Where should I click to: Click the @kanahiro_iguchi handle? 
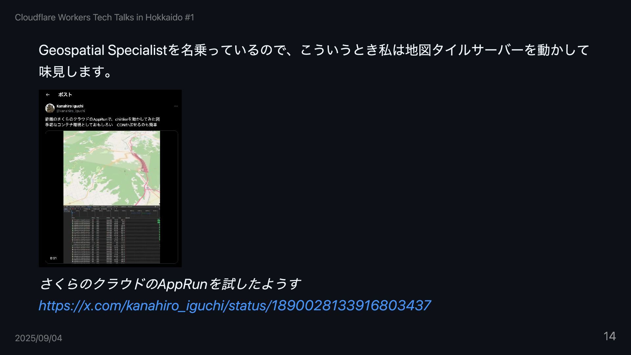pyautogui.click(x=71, y=111)
